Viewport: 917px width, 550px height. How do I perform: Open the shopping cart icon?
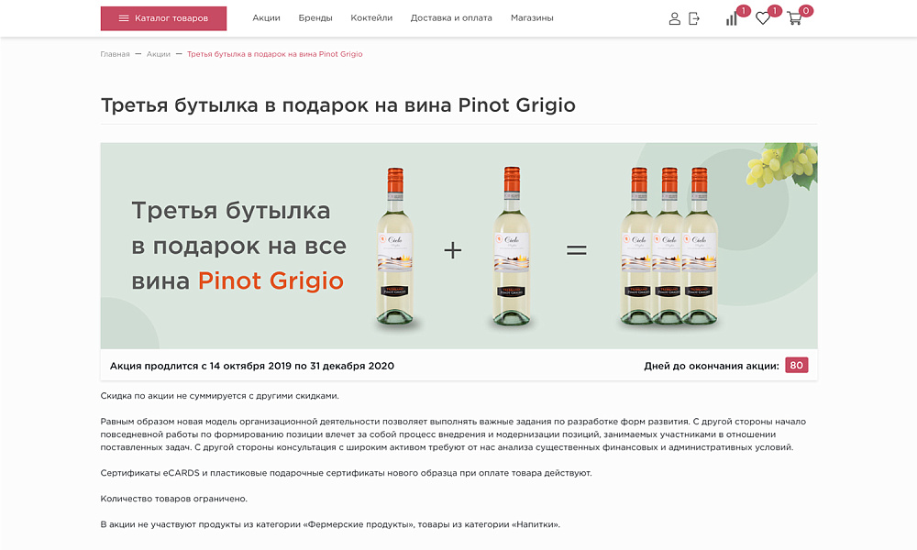pyautogui.click(x=794, y=19)
